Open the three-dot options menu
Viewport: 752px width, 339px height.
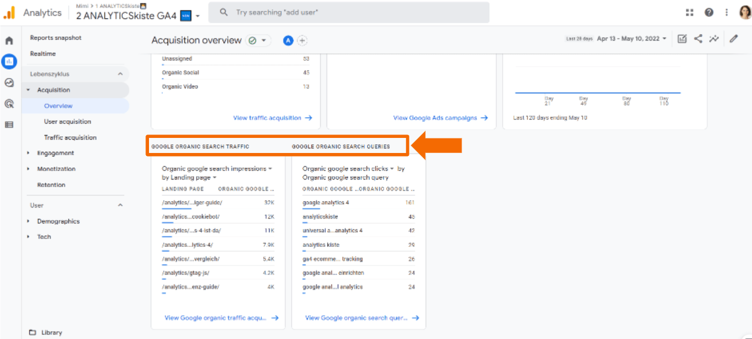coord(726,12)
